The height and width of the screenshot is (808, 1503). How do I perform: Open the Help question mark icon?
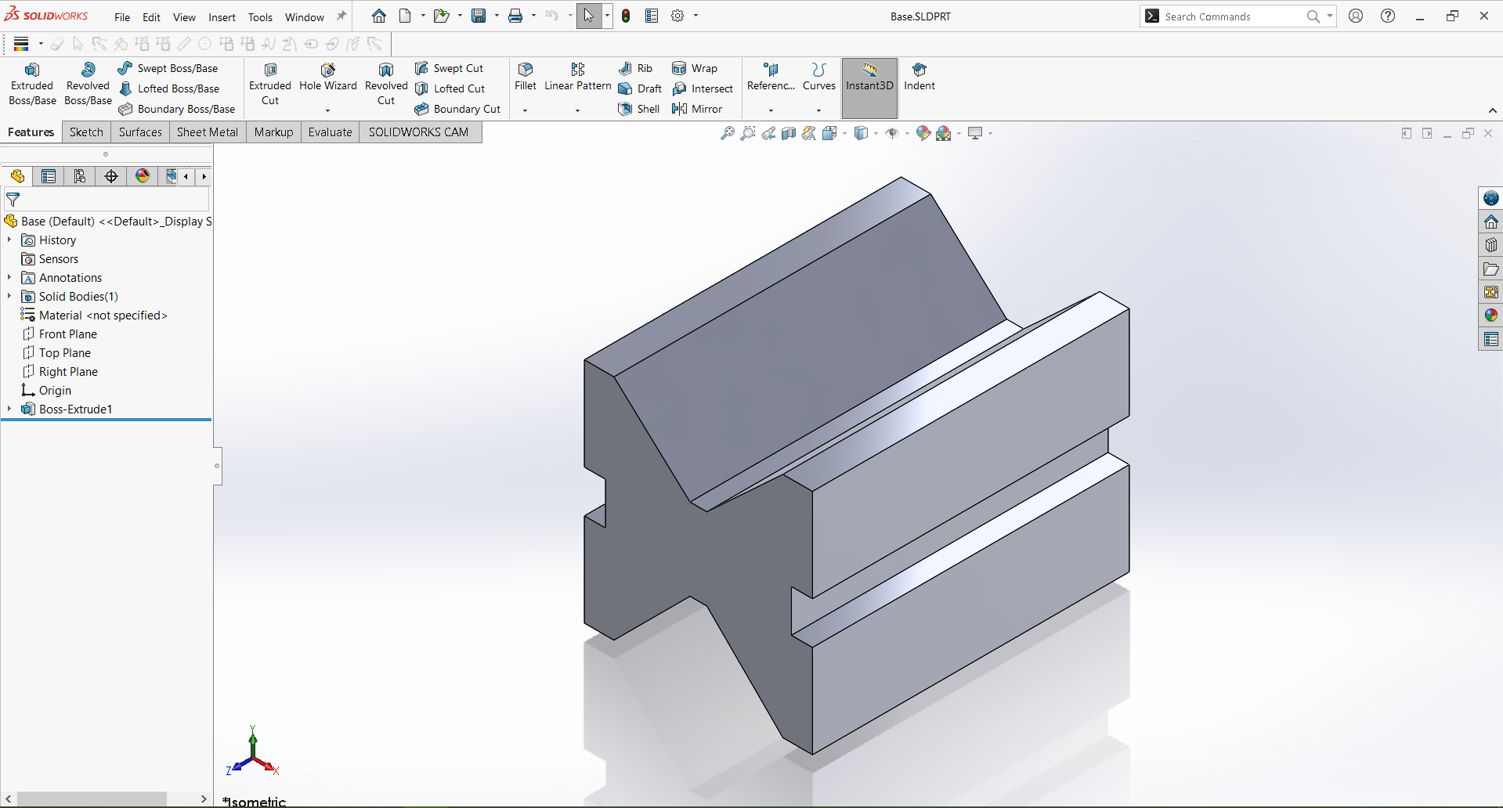(1388, 16)
